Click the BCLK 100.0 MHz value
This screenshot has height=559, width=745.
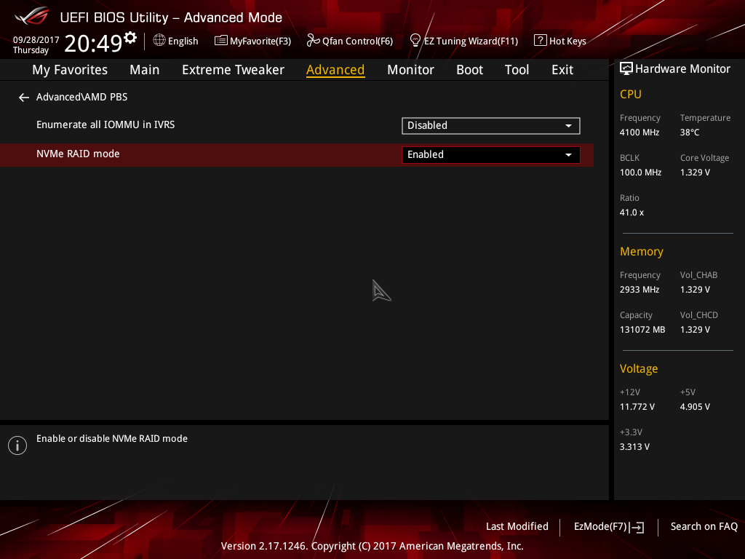tap(640, 173)
